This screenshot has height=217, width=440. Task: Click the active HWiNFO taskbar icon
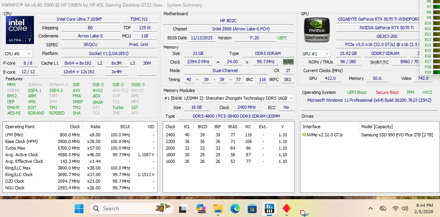270,208
